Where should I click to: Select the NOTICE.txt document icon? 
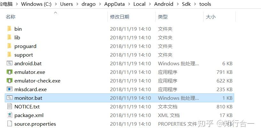[x=10, y=106]
